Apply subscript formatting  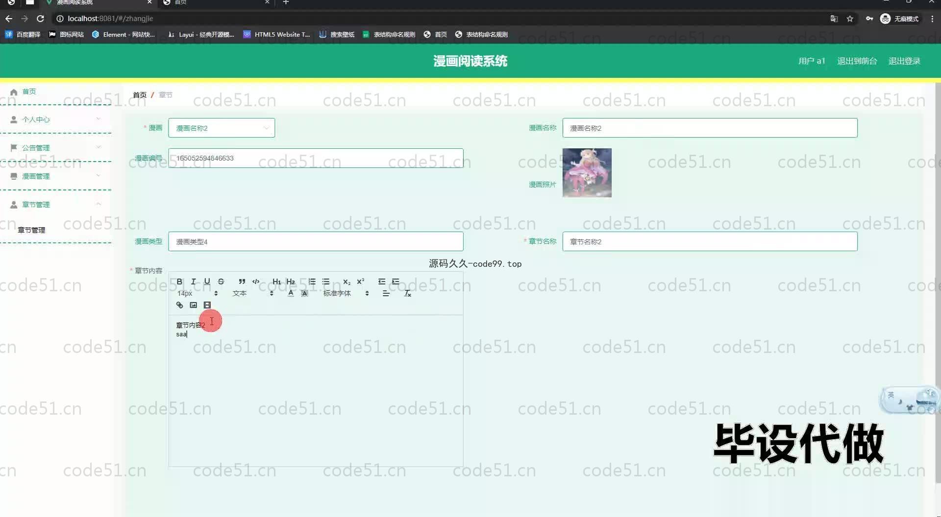tap(347, 282)
